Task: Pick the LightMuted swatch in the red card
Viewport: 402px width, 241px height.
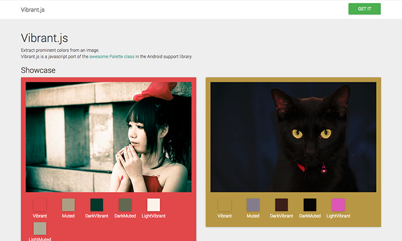Action: (x=40, y=228)
